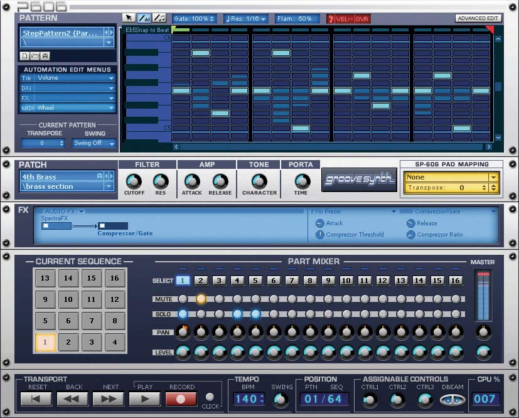Select sequence pad 7
The height and width of the screenshot is (418, 519).
pos(92,321)
